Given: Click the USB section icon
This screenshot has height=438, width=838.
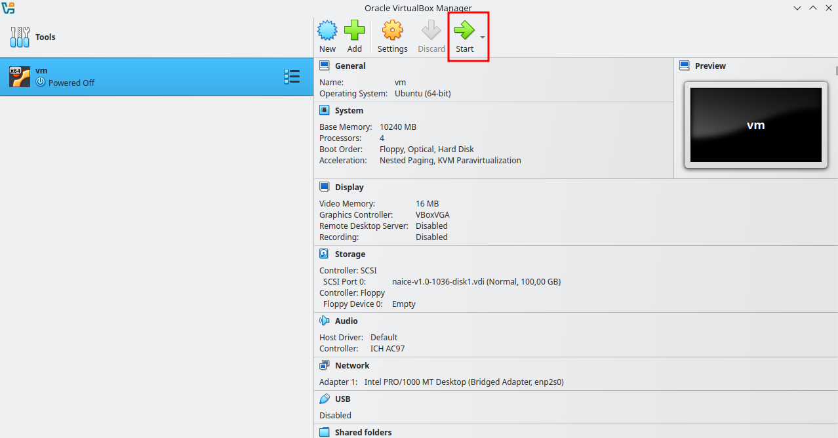Looking at the screenshot, I should click(x=325, y=399).
